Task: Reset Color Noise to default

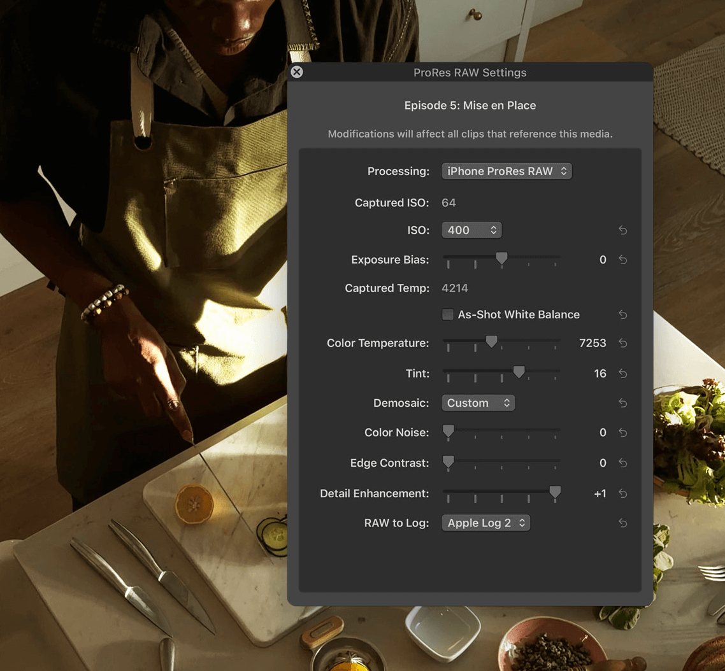Action: (x=622, y=433)
